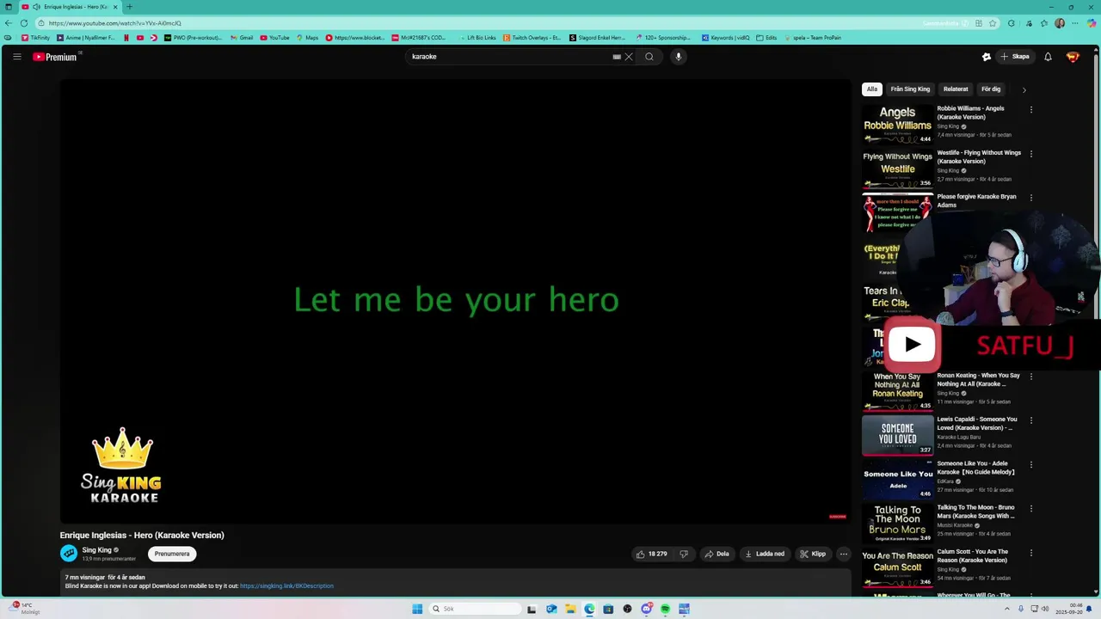The height and width of the screenshot is (619, 1101).
Task: Open the Lift Bic Links bookmark
Action: (x=477, y=38)
